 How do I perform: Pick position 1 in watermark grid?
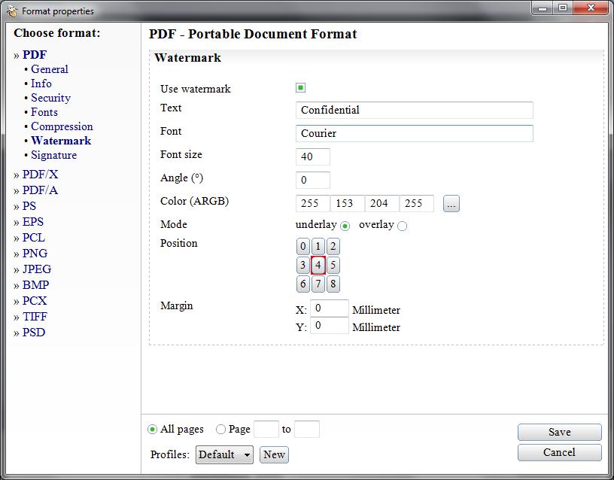[x=318, y=247]
